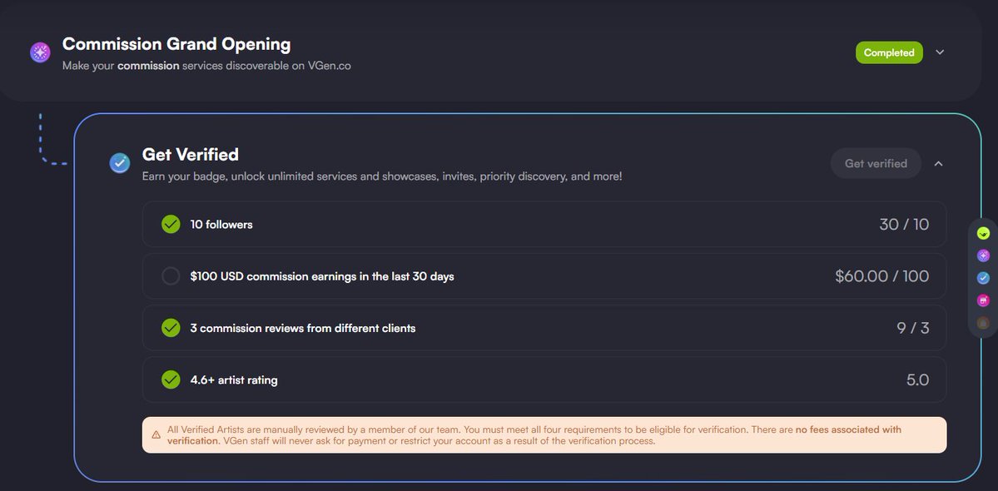Click the Get Verified heading
Image resolution: width=998 pixels, height=491 pixels.
[x=191, y=155]
